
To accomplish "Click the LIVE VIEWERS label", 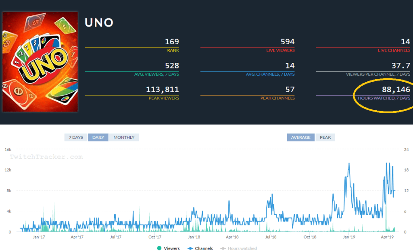I will click(x=281, y=50).
